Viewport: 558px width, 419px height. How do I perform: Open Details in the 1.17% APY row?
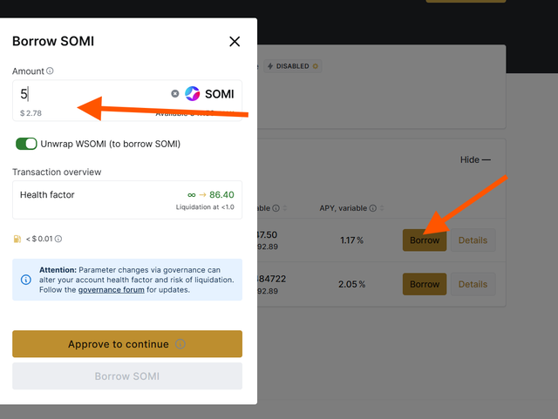pyautogui.click(x=473, y=240)
